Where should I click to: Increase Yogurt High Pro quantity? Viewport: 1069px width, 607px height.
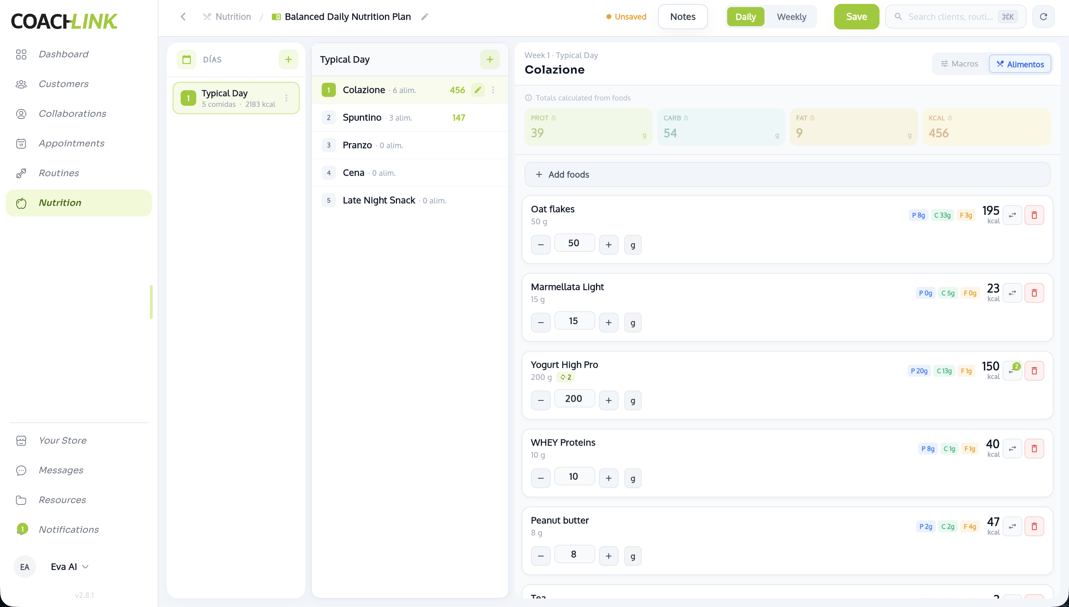[x=608, y=400]
